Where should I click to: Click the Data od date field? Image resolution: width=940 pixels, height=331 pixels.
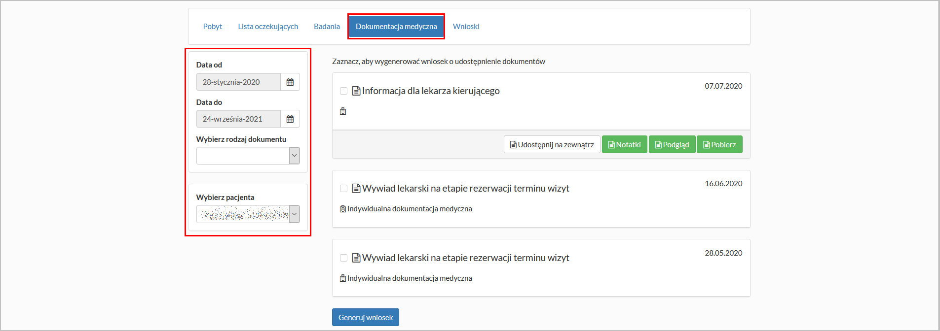238,82
